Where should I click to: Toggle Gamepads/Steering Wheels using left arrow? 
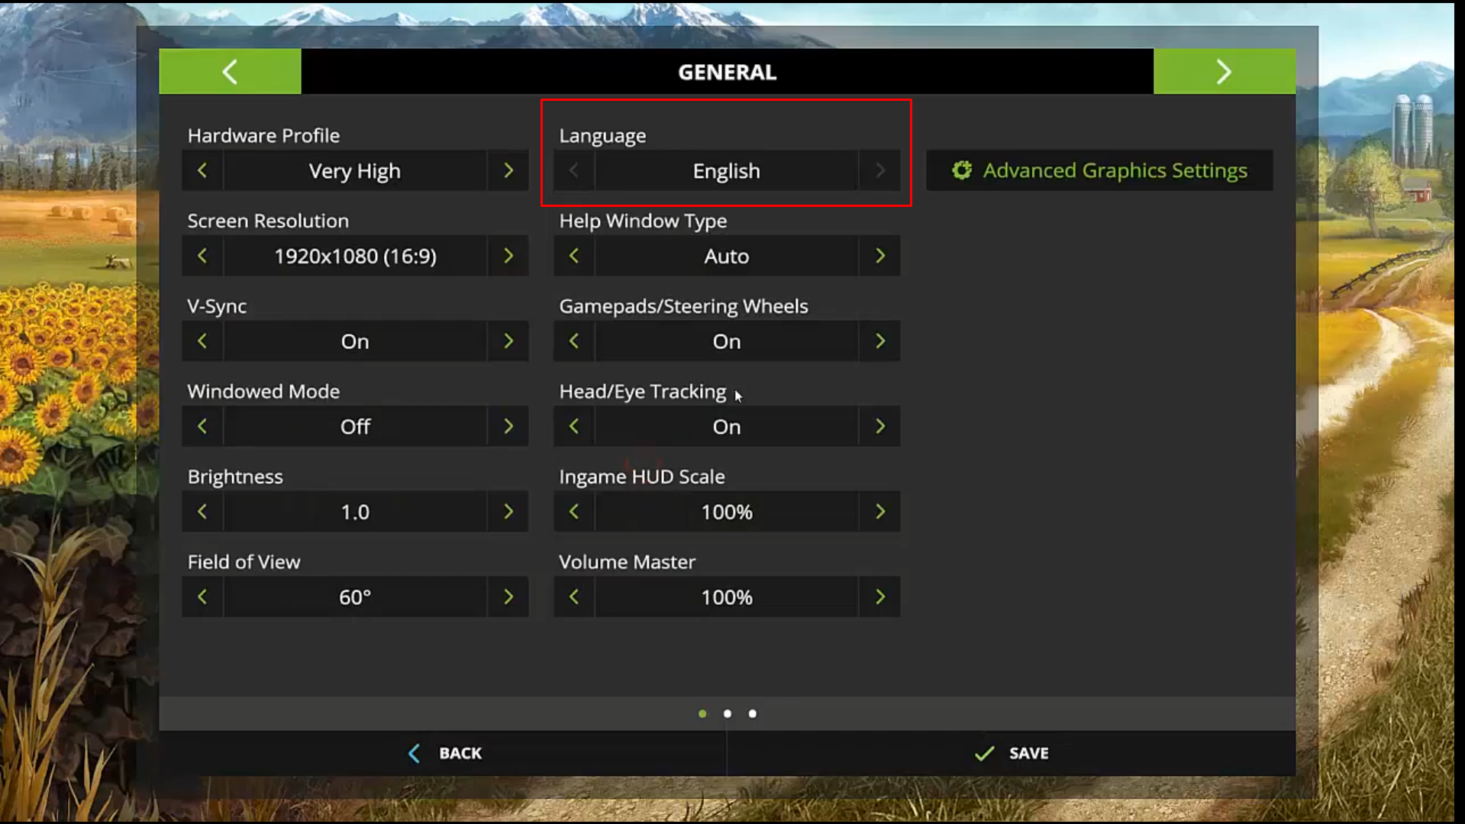574,341
